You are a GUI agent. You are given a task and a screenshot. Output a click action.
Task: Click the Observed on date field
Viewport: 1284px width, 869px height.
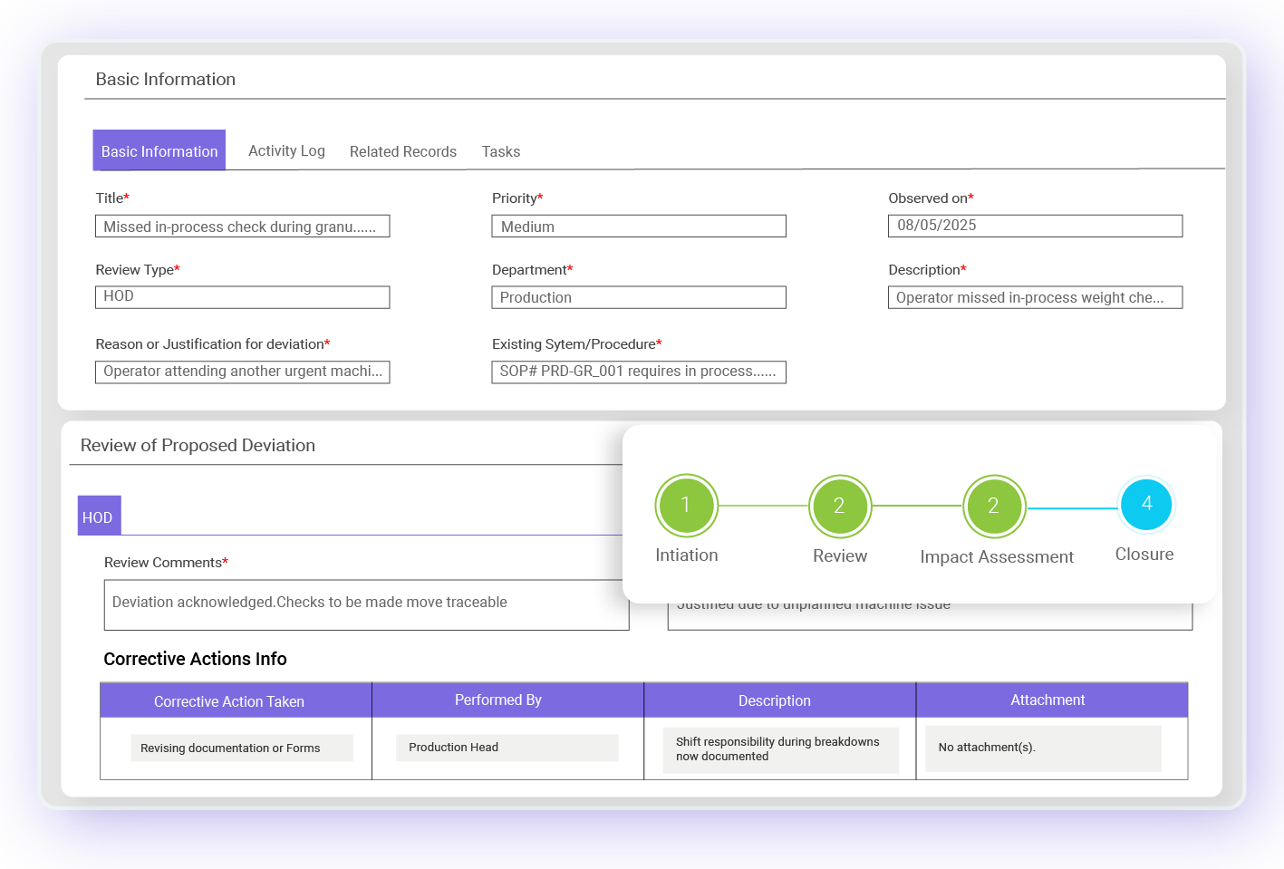[x=1035, y=226]
